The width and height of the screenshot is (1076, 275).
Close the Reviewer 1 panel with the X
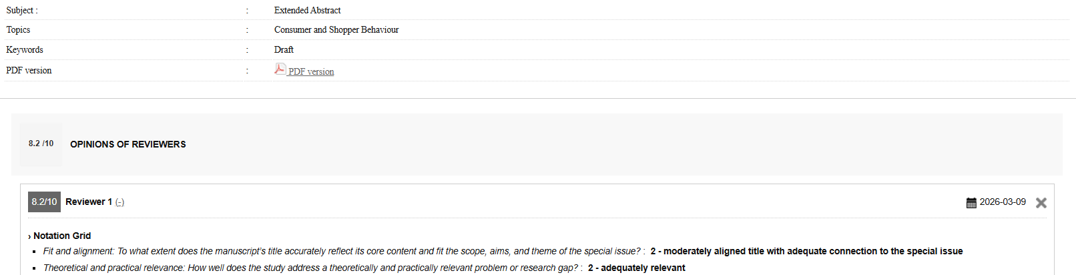click(1041, 202)
